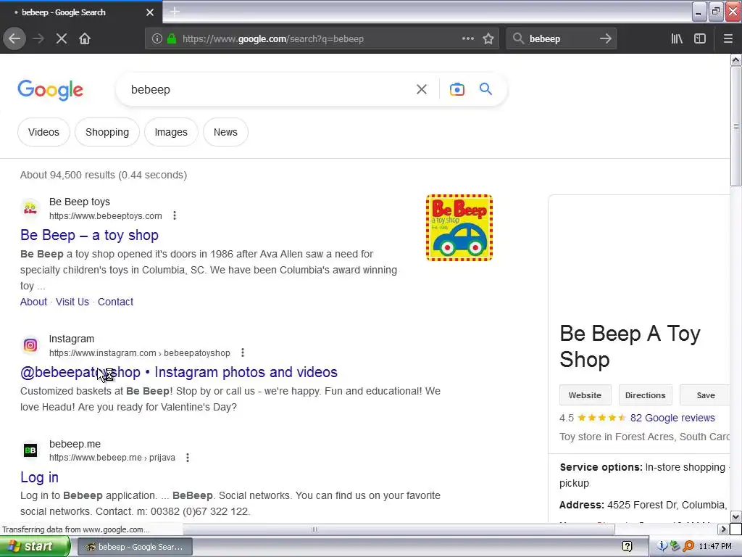Image resolution: width=742 pixels, height=557 pixels.
Task: Click the https://www.bebeeptoys.com URL text
Action: click(x=106, y=216)
